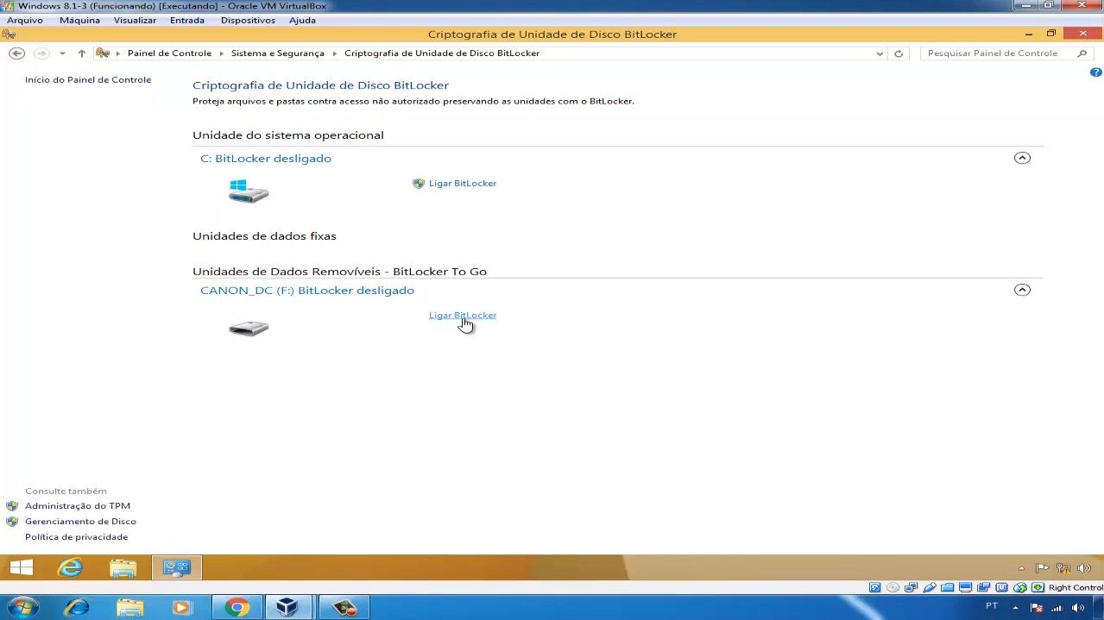Click guest network icon with warning
1104x620 pixels.
click(1063, 568)
